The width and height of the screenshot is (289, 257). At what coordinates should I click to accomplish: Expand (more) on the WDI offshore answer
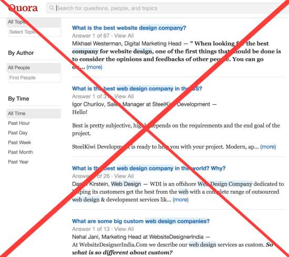(180, 200)
